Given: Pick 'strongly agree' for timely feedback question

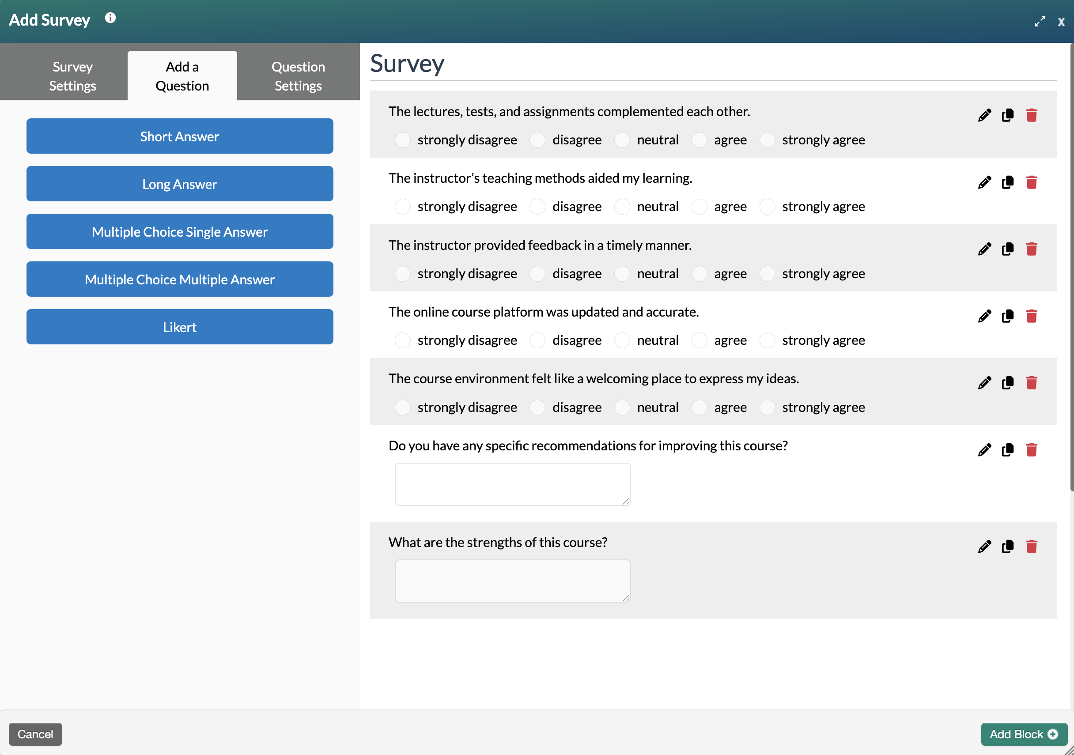Looking at the screenshot, I should (x=767, y=273).
